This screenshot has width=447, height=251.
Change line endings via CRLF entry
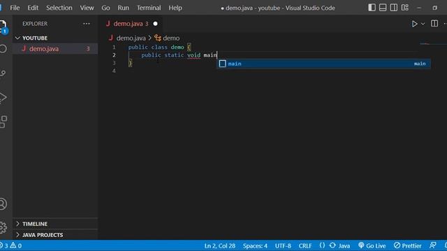point(305,245)
